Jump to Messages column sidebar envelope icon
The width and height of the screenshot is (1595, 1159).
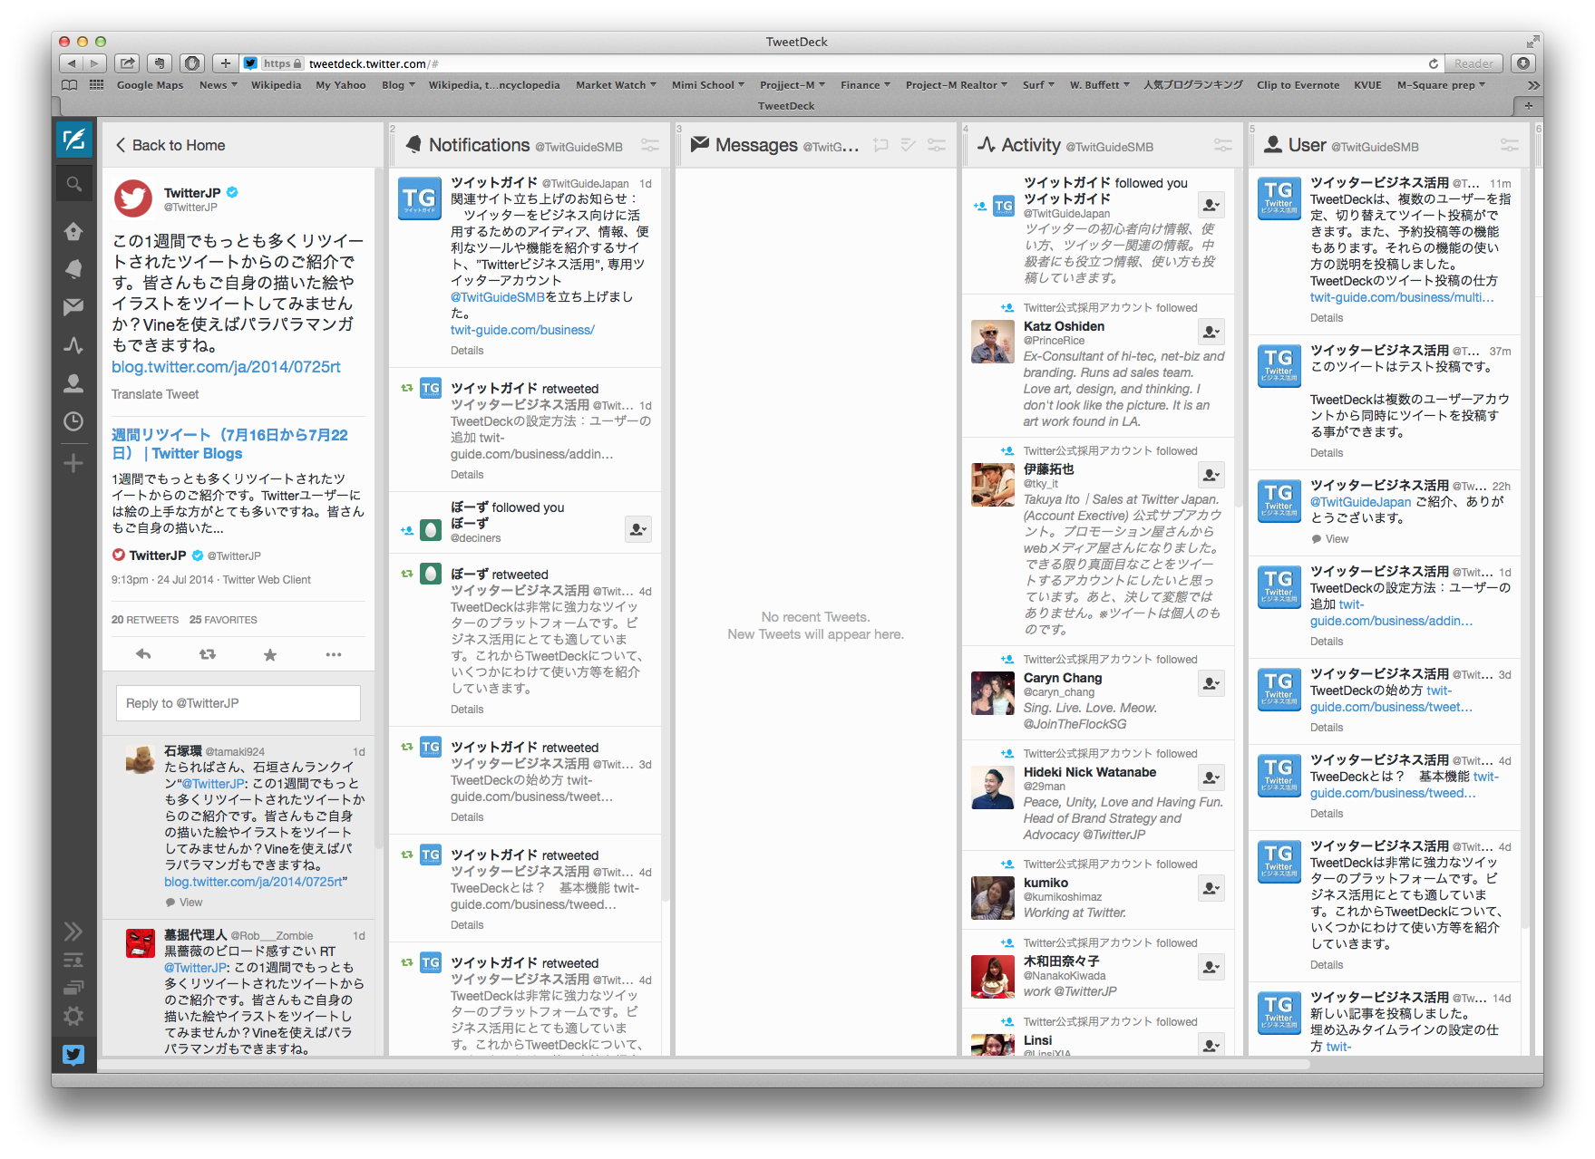click(73, 307)
